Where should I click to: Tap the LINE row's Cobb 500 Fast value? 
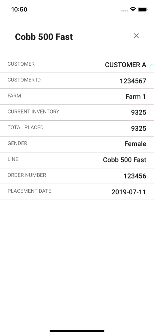[125, 159]
